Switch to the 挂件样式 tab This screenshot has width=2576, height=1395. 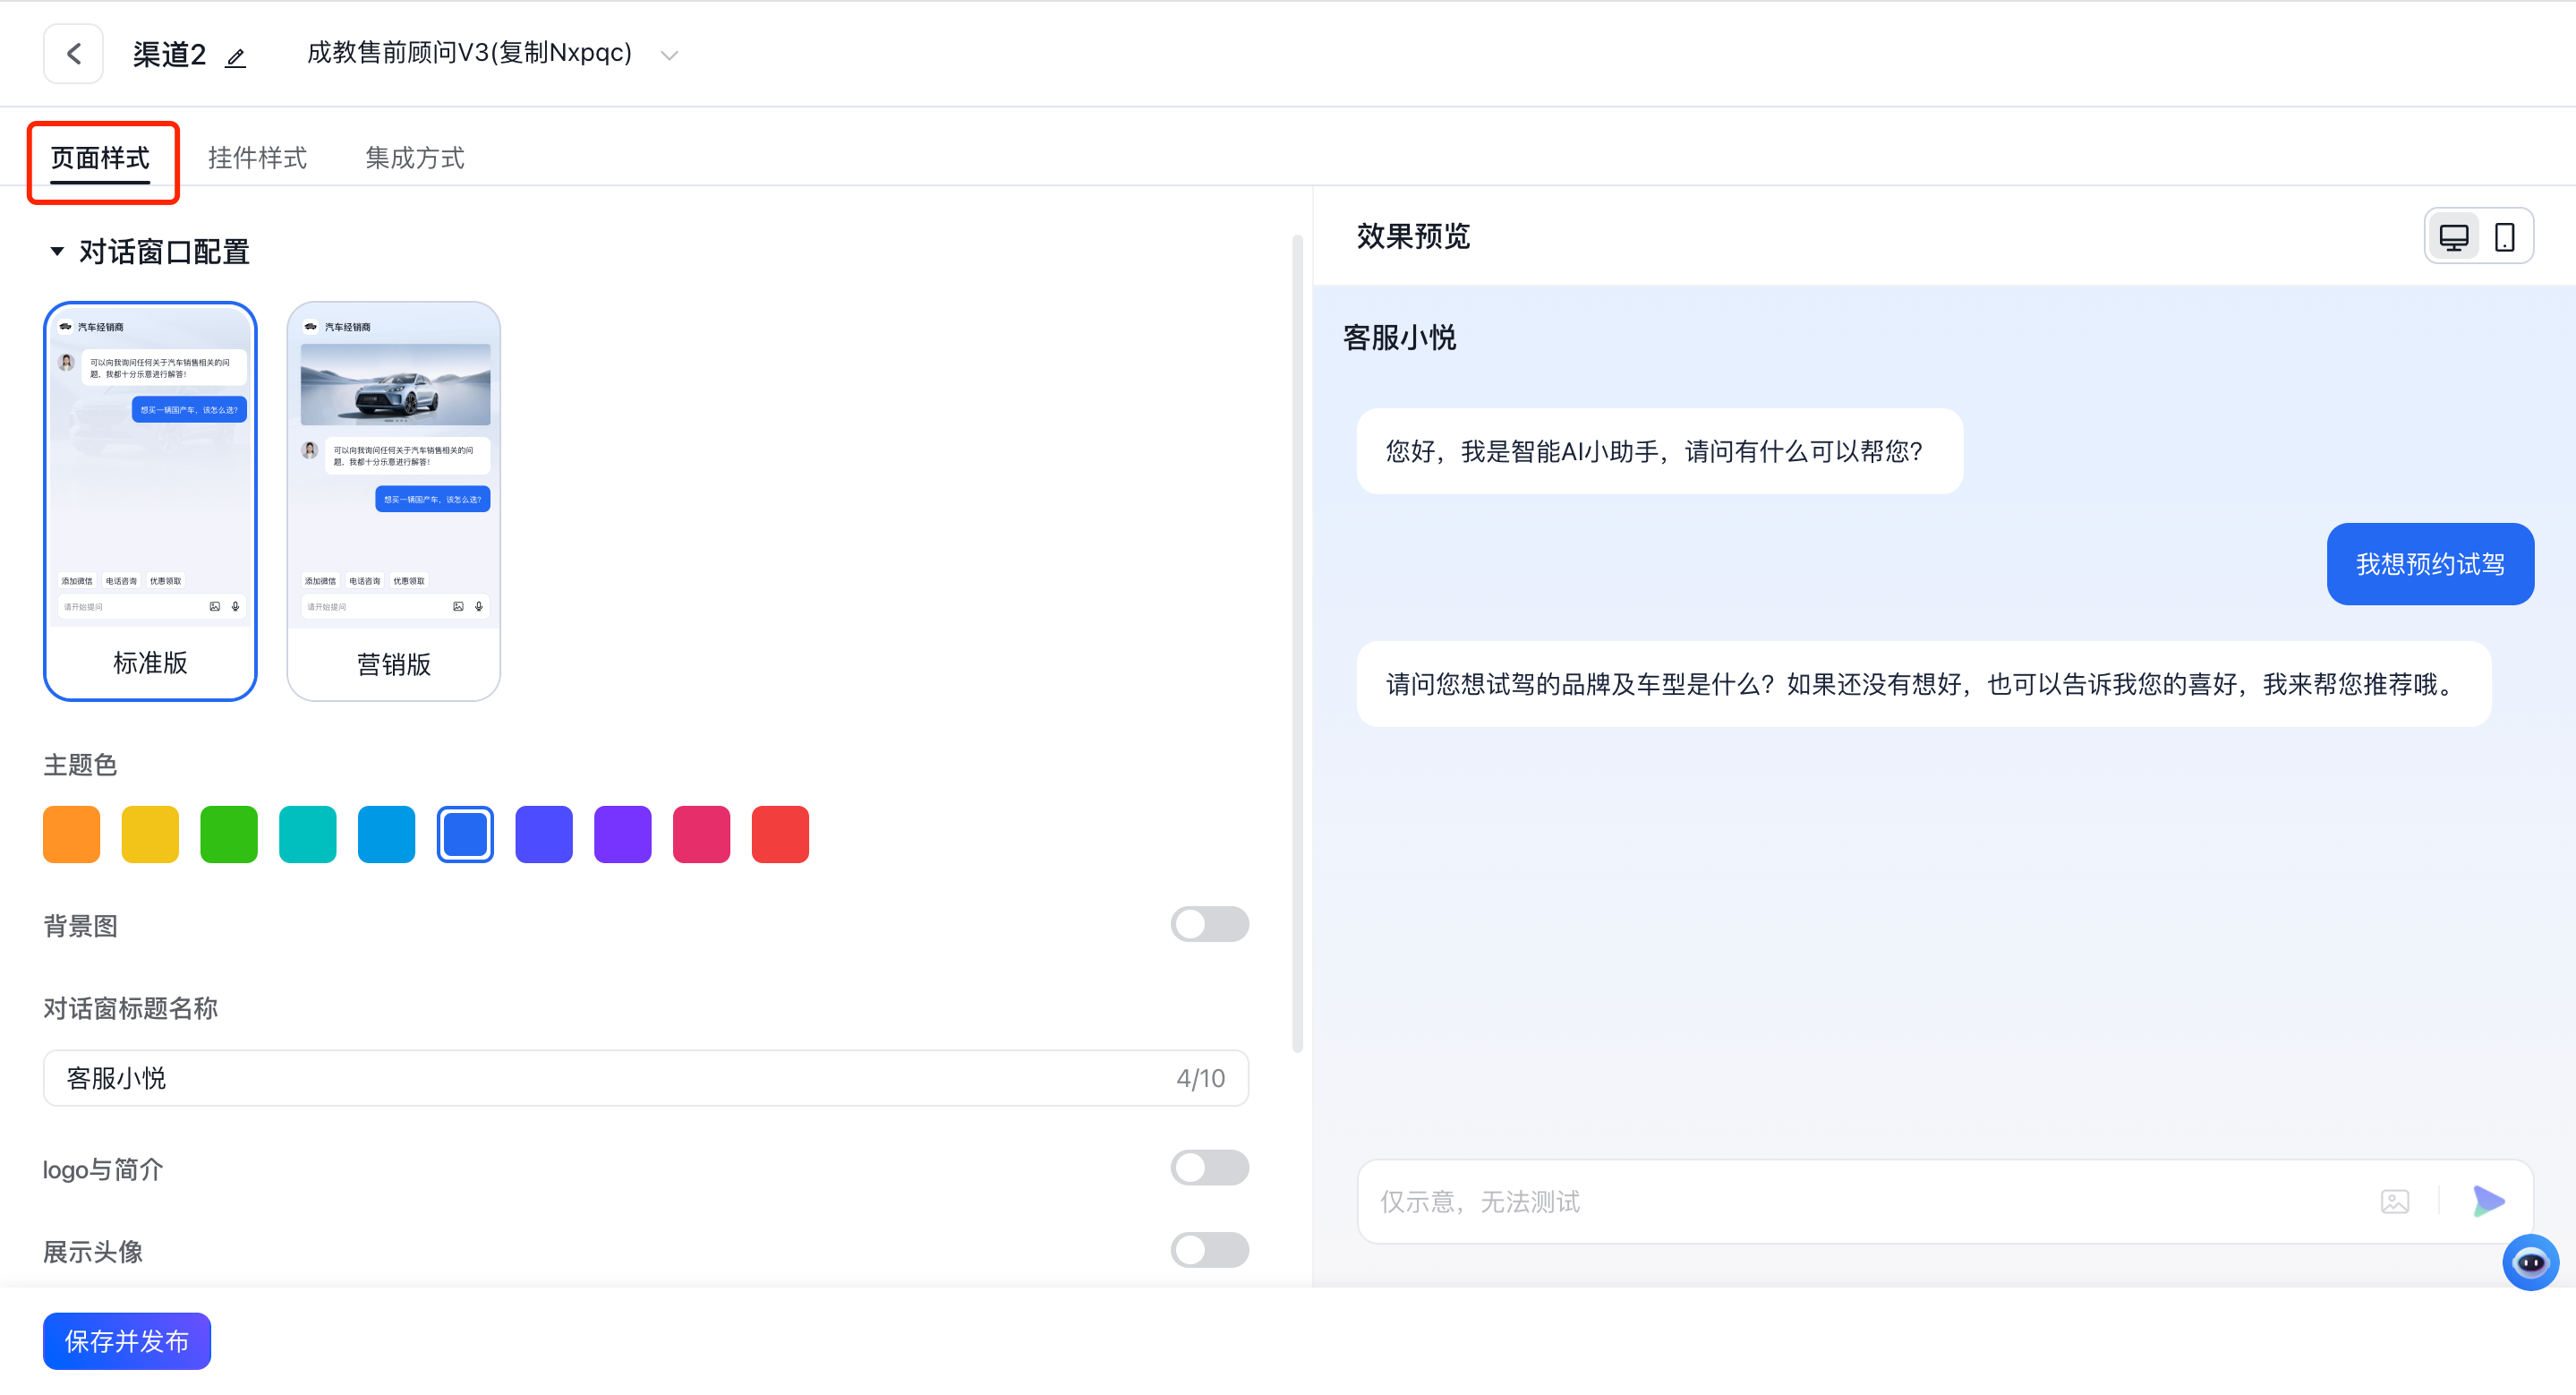(x=257, y=158)
